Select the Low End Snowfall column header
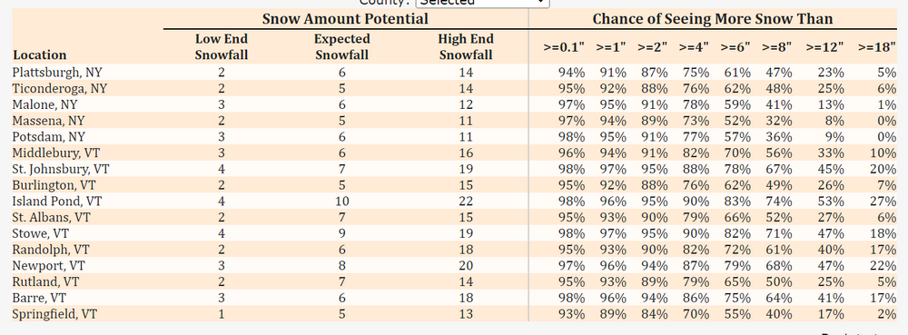Screen dimensions: 908x335 pyautogui.click(x=222, y=47)
